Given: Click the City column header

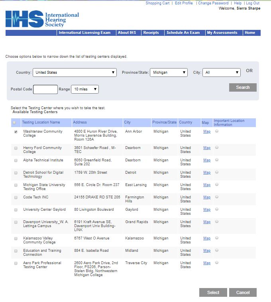Looking at the screenshot, I should click(x=127, y=122).
